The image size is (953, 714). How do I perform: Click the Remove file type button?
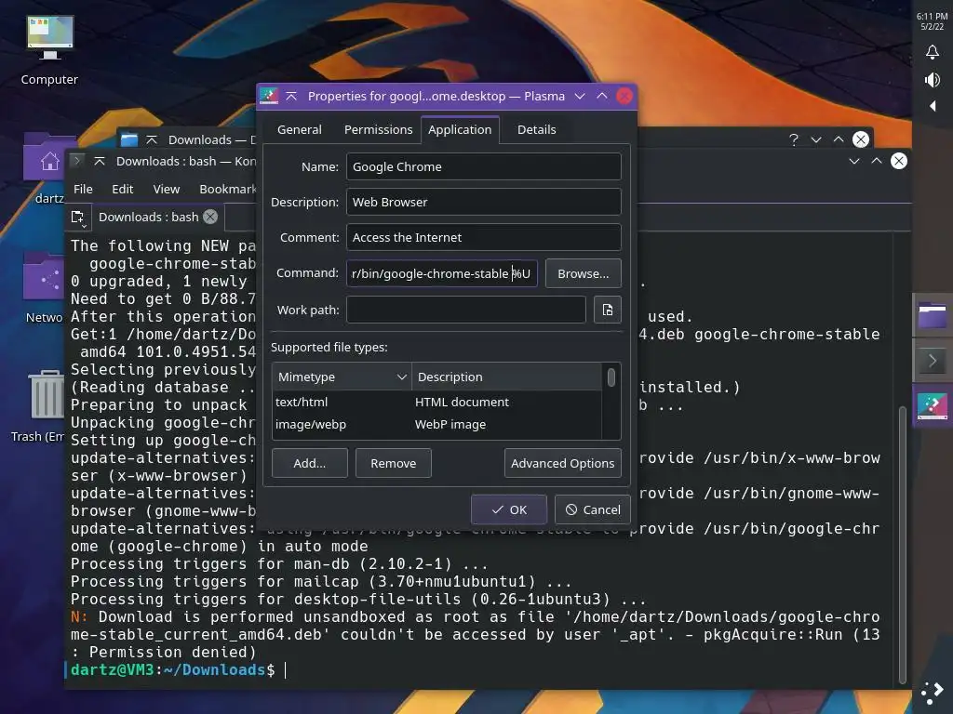[x=394, y=463]
